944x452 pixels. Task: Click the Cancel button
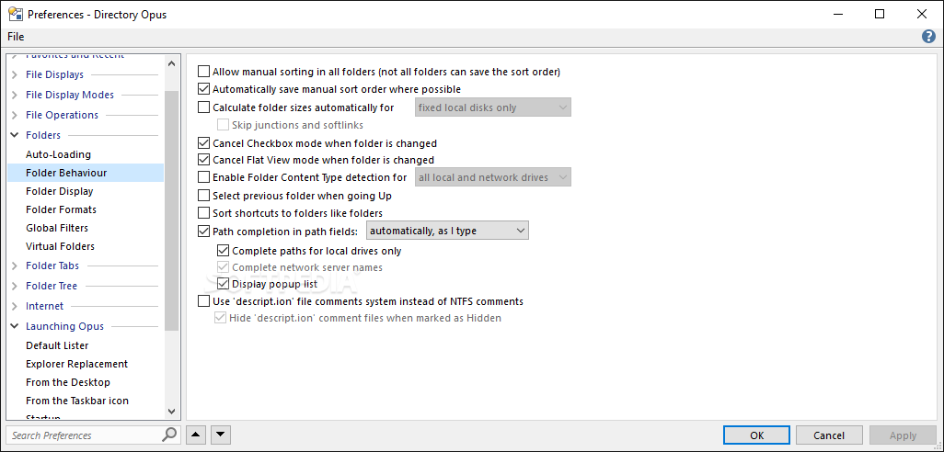[x=829, y=435]
